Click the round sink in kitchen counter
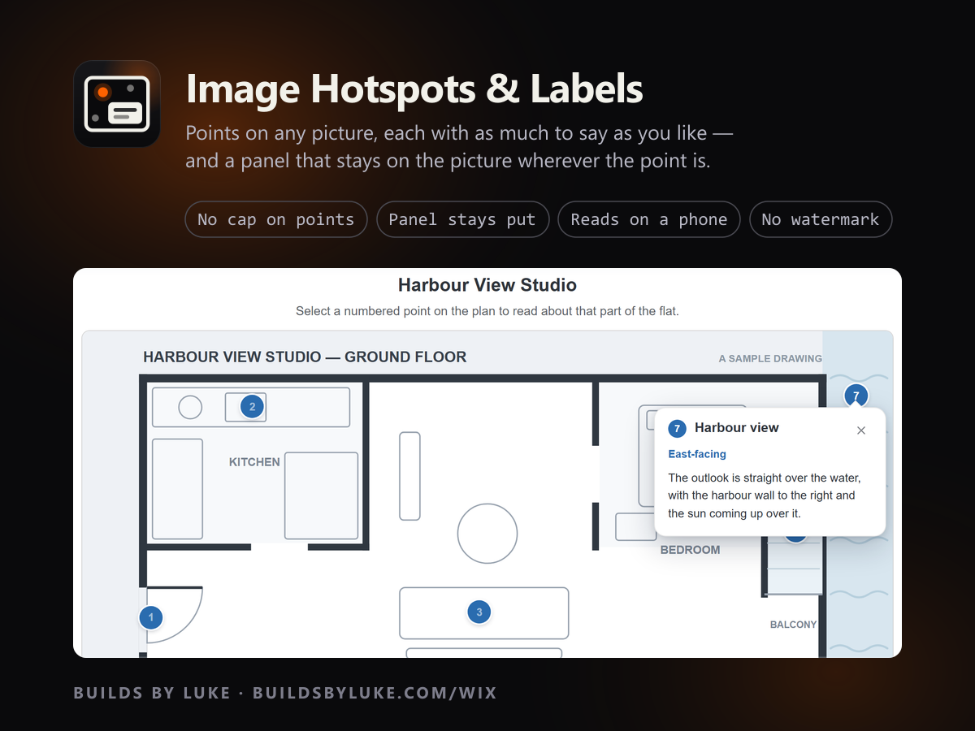 pos(190,407)
